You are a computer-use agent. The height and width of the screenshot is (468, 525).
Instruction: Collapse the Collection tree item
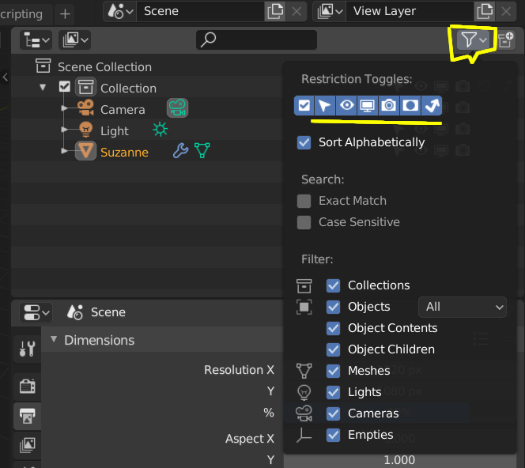tap(43, 88)
